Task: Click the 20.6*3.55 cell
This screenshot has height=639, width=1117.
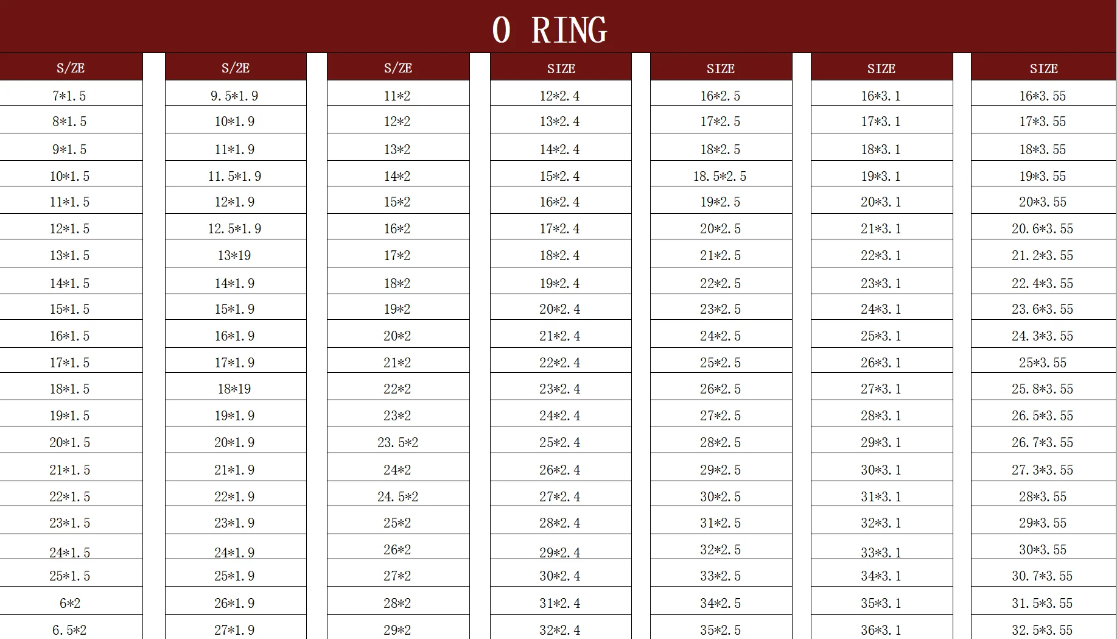Action: (1043, 228)
